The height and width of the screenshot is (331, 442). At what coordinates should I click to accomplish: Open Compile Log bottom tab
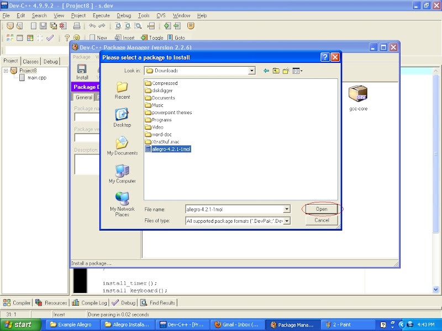[x=90, y=302]
